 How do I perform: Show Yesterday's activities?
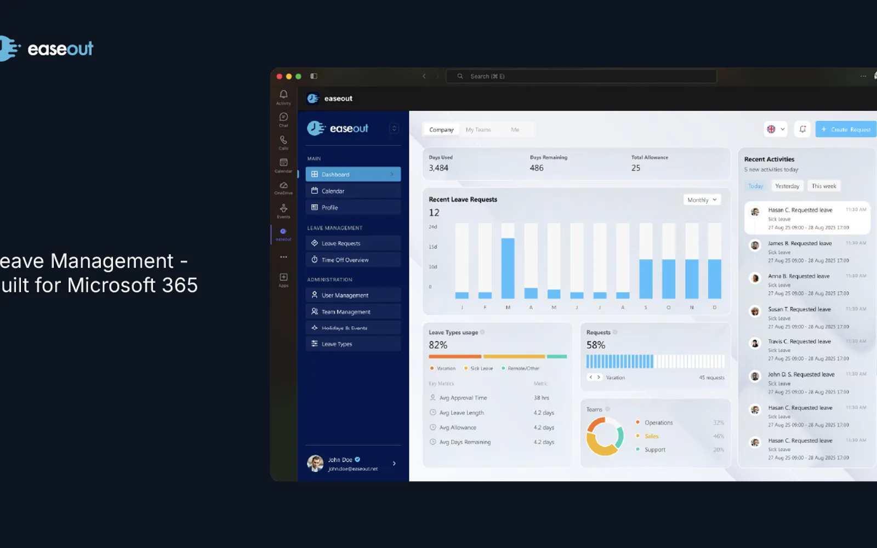787,186
